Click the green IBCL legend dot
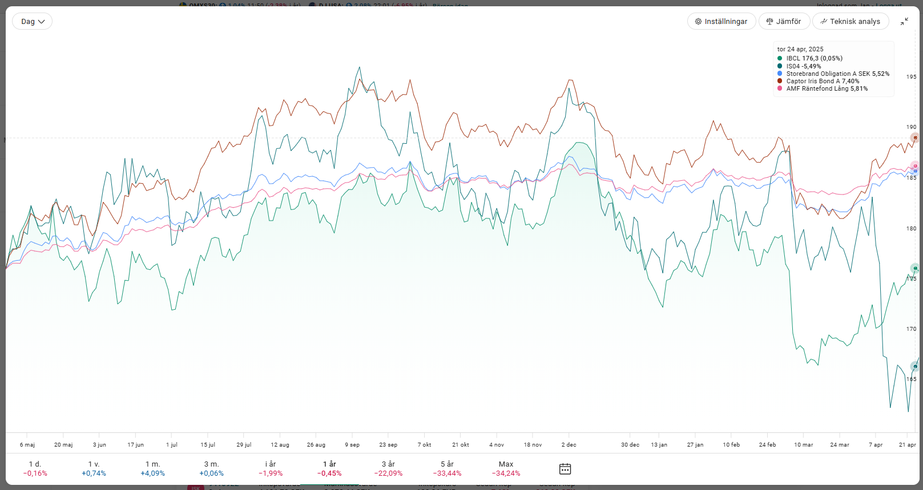Image resolution: width=923 pixels, height=490 pixels. (x=780, y=58)
